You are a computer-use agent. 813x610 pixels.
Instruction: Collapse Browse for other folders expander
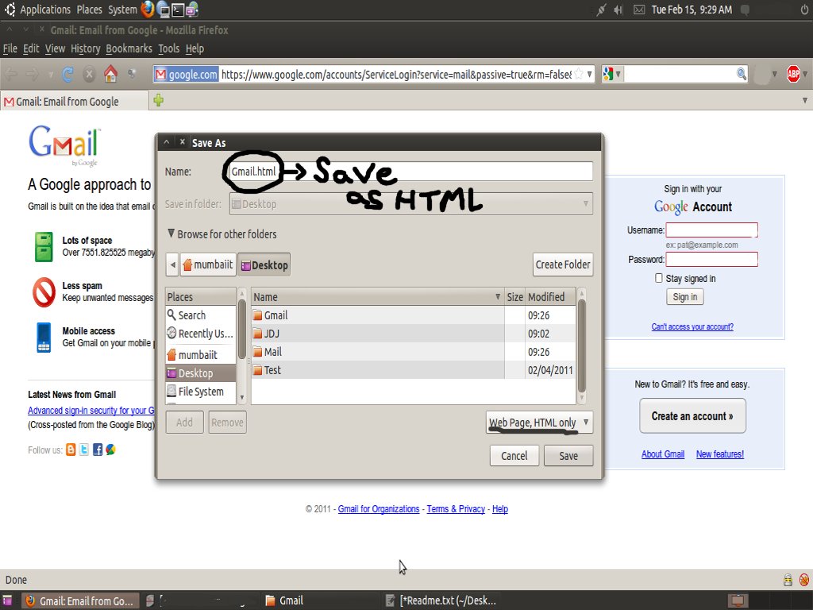click(171, 234)
